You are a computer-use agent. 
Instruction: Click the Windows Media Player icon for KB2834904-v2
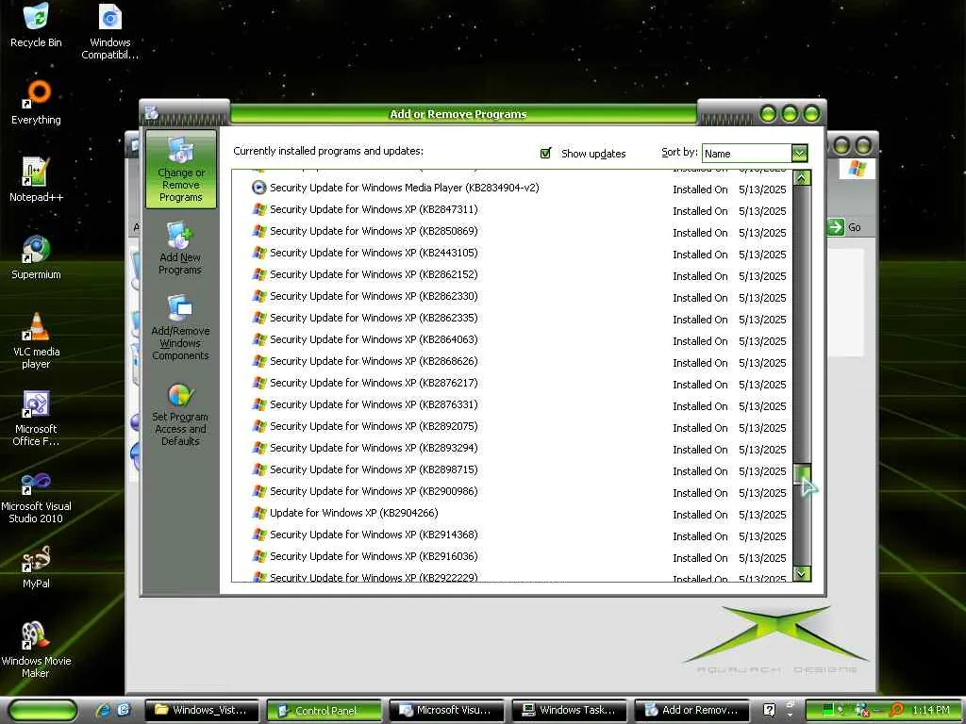point(259,188)
